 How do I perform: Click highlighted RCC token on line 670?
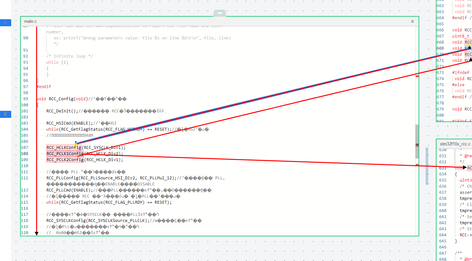pyautogui.click(x=468, y=54)
